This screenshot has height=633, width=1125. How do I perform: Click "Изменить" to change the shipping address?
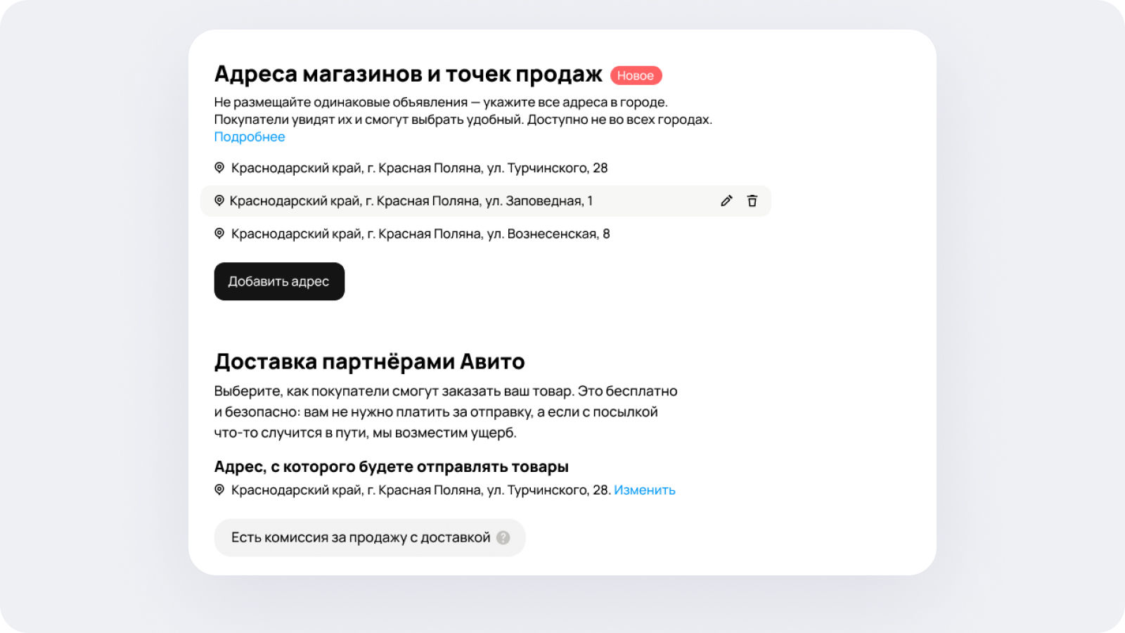644,490
